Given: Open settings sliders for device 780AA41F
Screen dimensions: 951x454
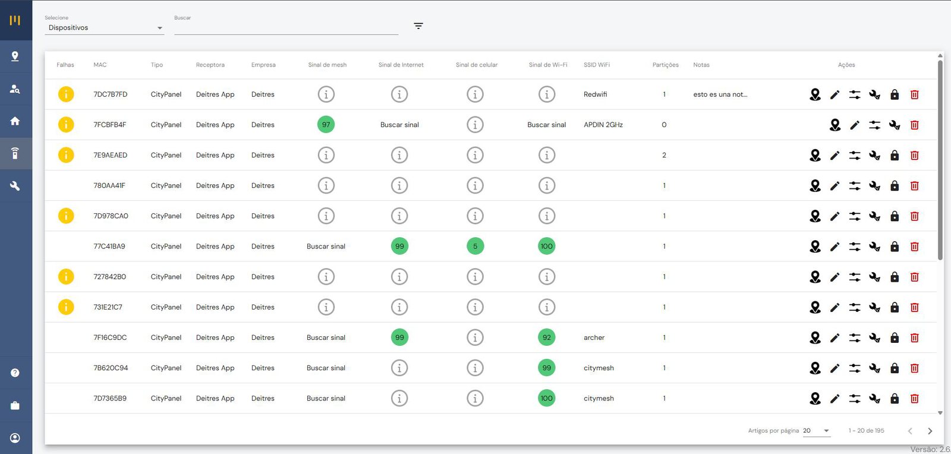Looking at the screenshot, I should tap(855, 185).
